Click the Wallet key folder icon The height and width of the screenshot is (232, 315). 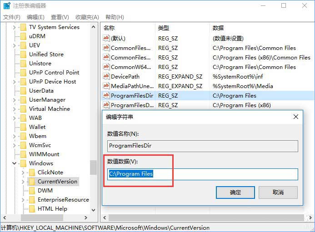pyautogui.click(x=23, y=127)
